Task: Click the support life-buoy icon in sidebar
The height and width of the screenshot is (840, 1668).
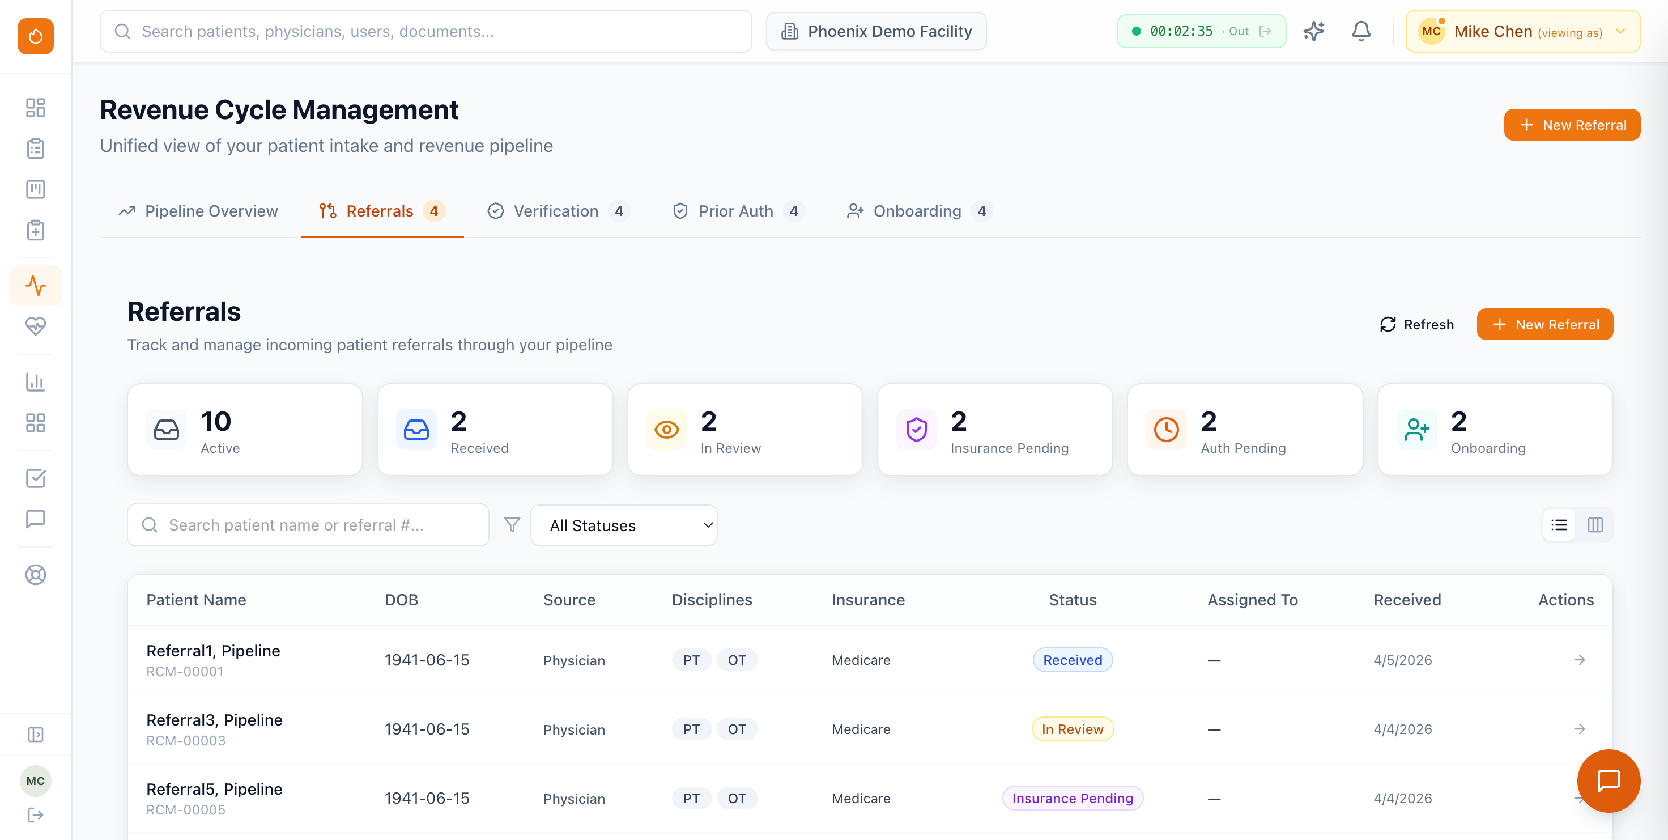Action: [x=36, y=574]
